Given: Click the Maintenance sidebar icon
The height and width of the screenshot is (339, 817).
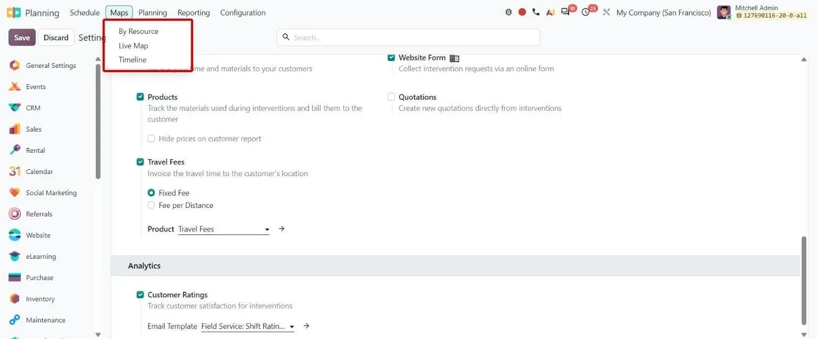Looking at the screenshot, I should (15, 320).
